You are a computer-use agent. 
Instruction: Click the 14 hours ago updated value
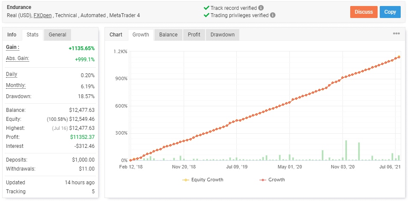[x=80, y=183]
